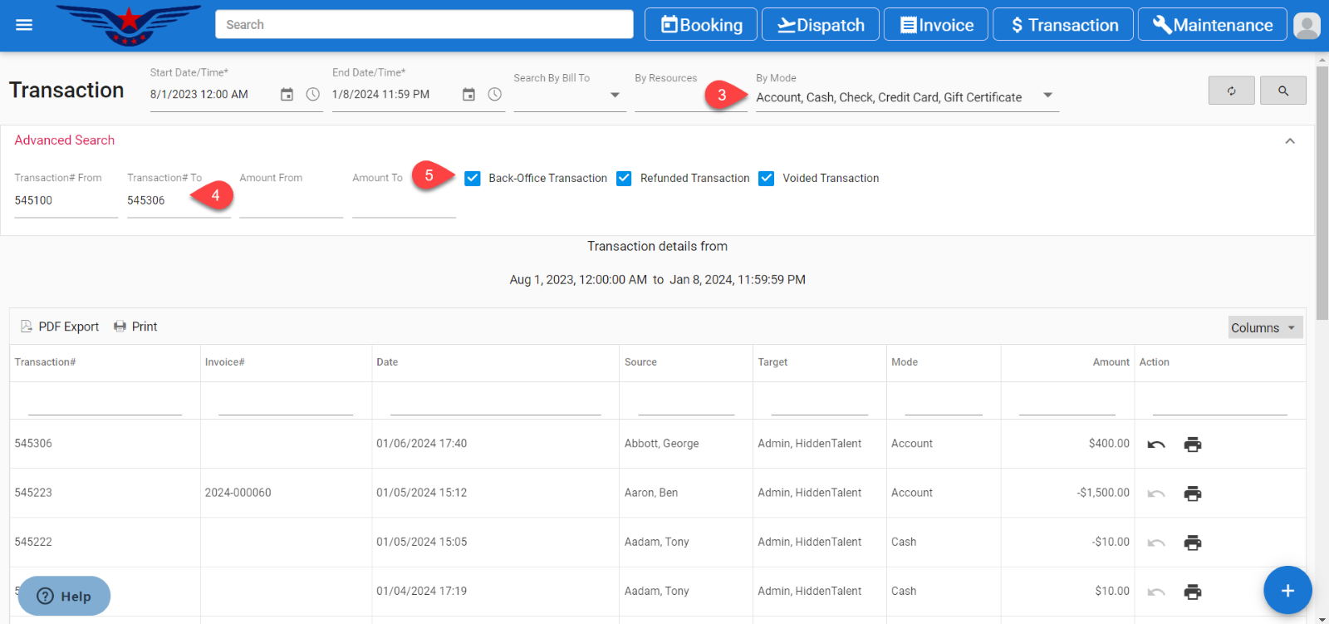
Task: Click the blue plus add button
Action: point(1287,590)
